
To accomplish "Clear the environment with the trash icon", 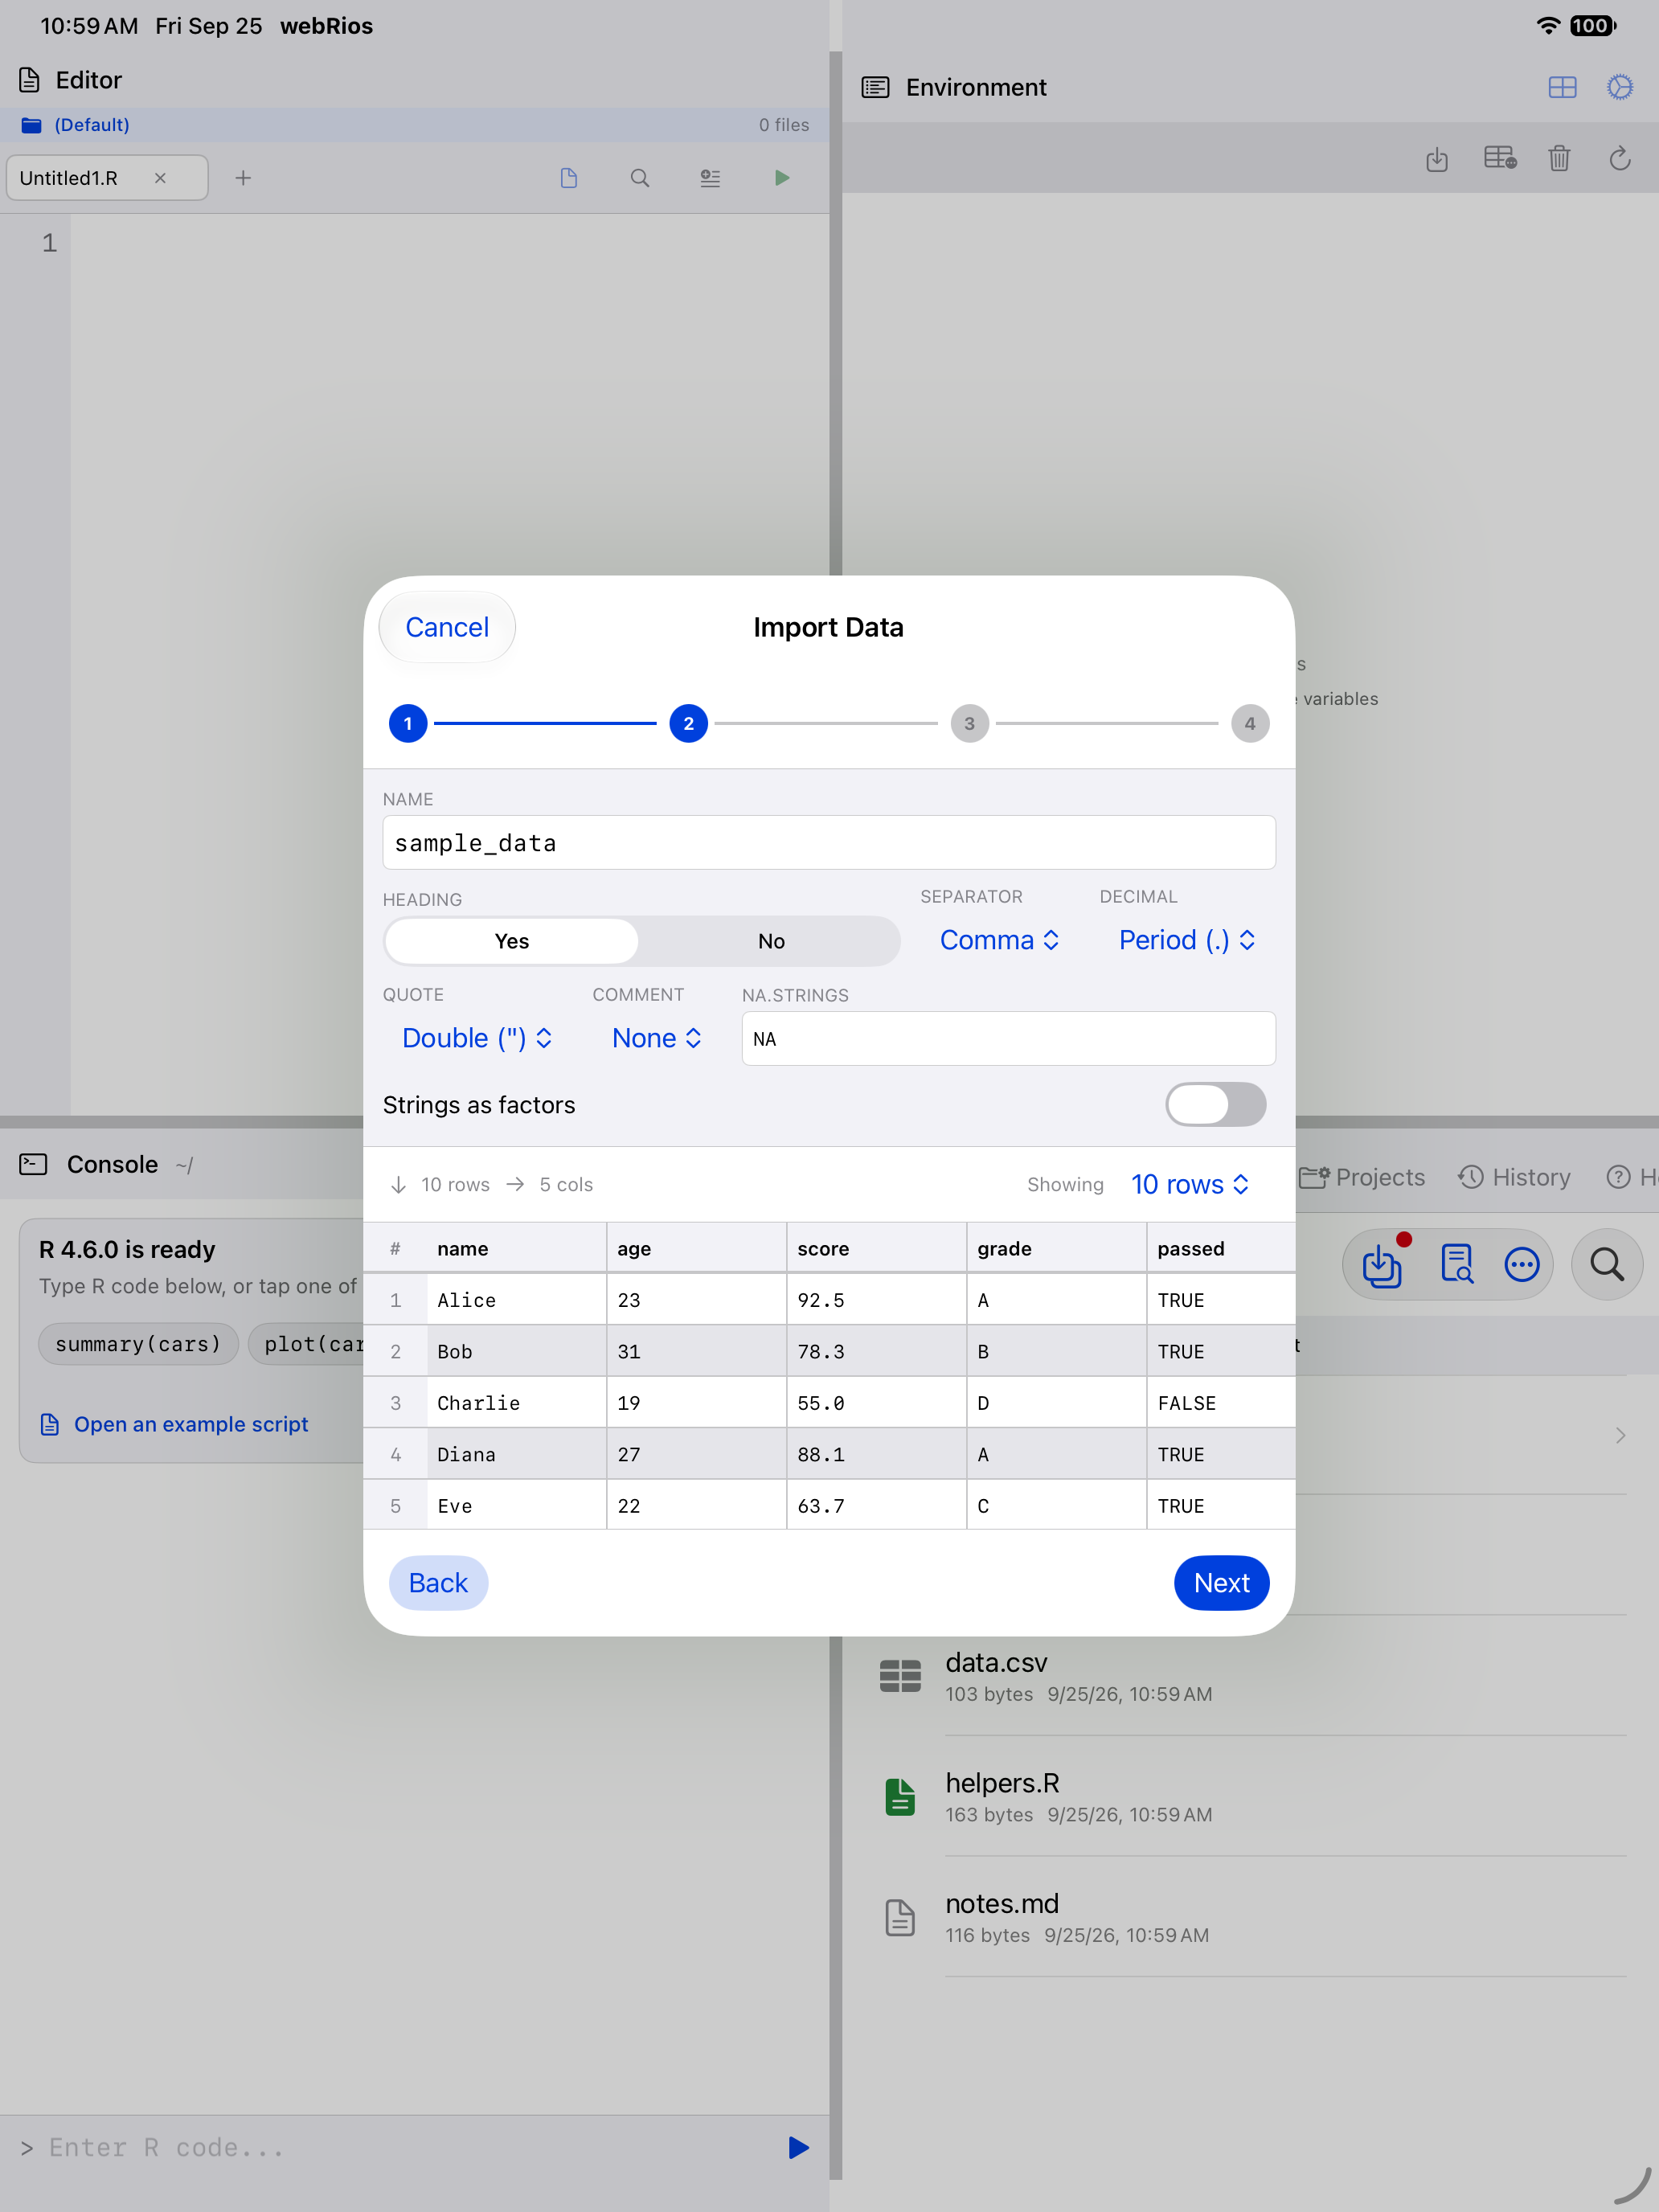I will click(x=1559, y=158).
